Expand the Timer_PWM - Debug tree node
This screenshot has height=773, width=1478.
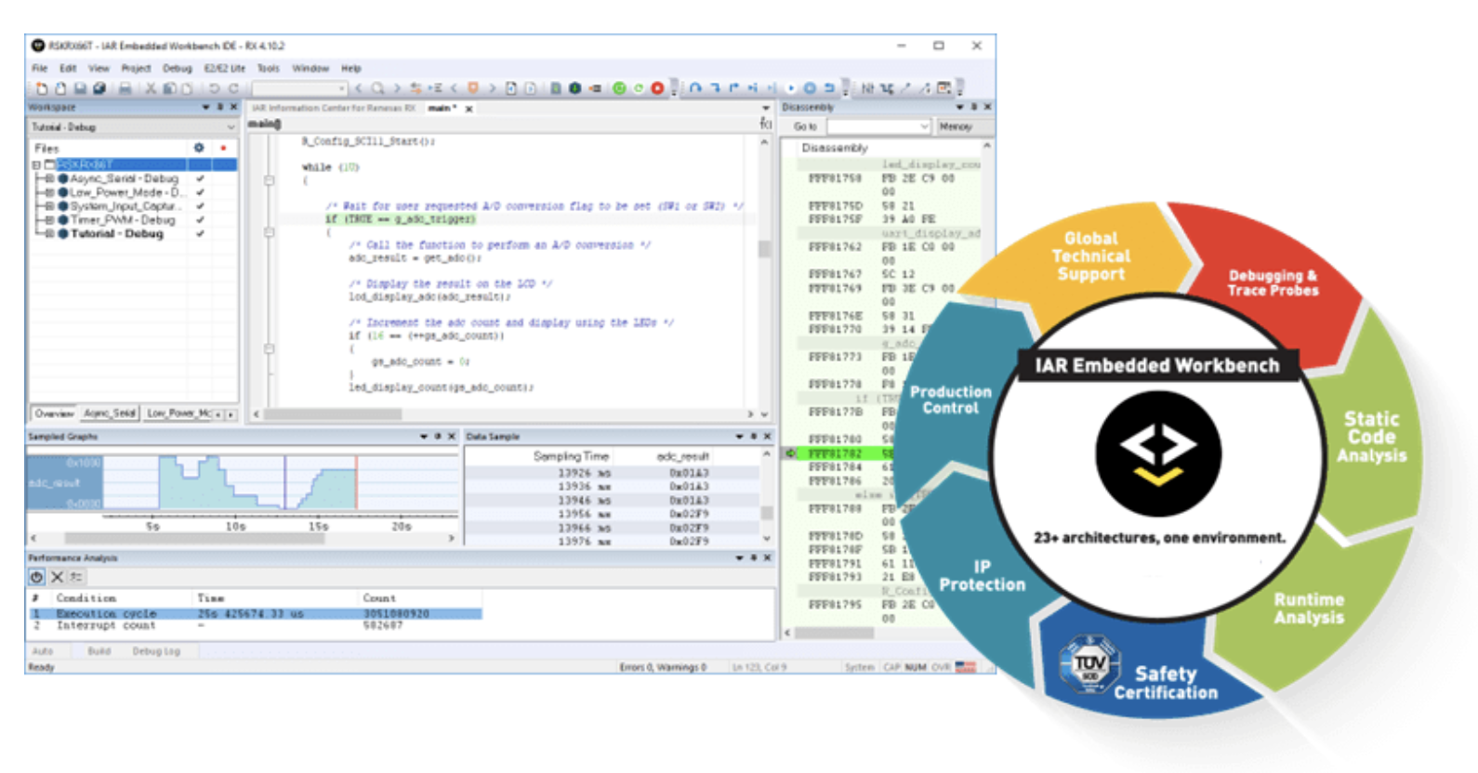coord(49,220)
